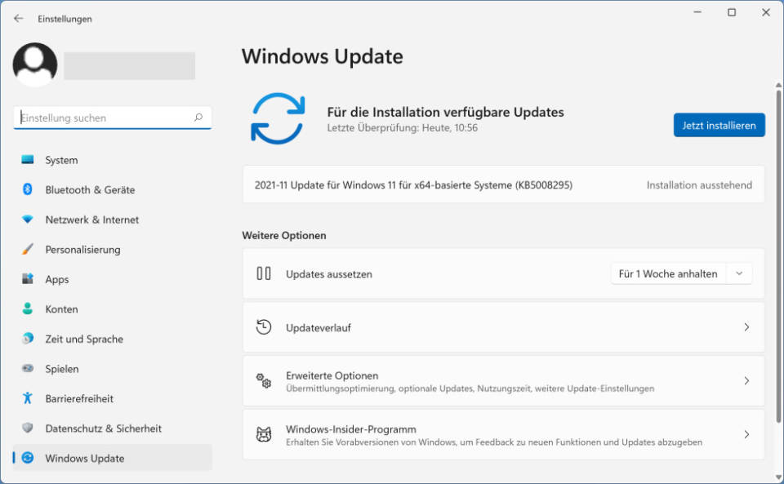784x484 pixels.
Task: Click the magnifier icon in search box
Action: pos(198,118)
